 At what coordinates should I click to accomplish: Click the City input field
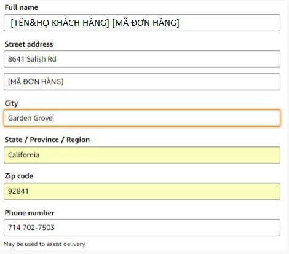tap(142, 118)
